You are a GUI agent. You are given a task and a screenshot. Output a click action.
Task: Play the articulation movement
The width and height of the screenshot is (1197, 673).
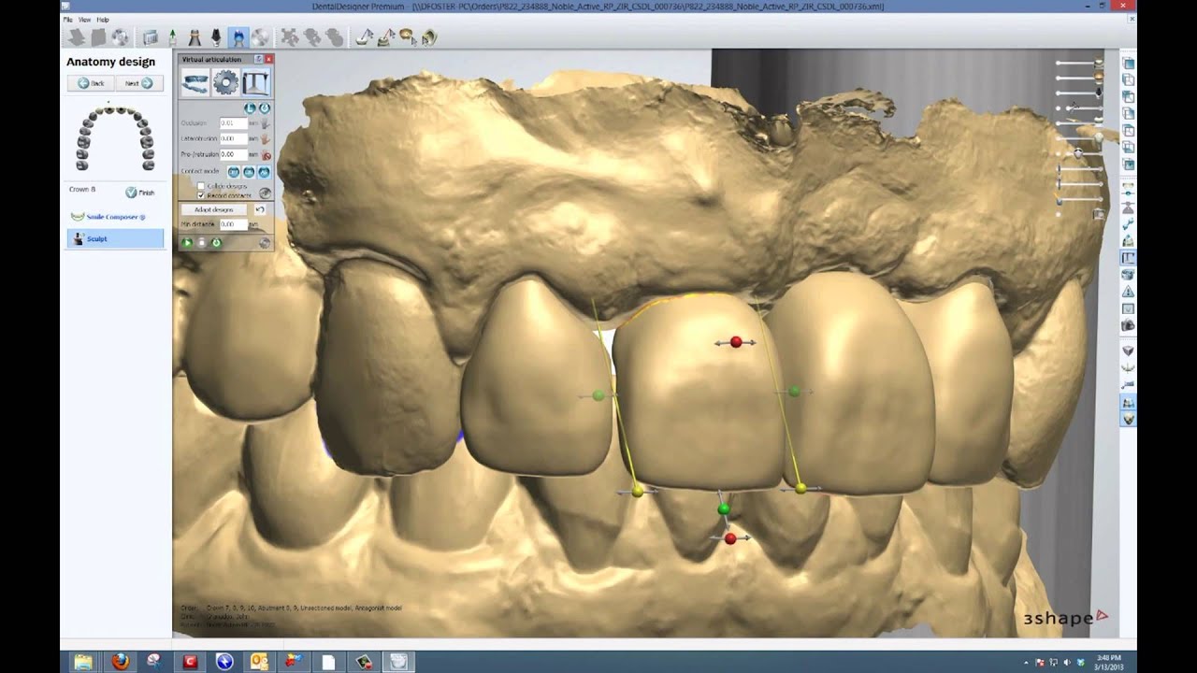187,243
